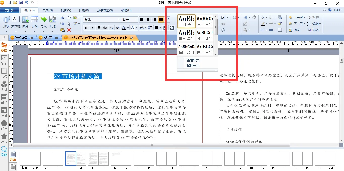Screen dimensions: 344x171
Task: Click 新建样式 in the styles panel
Action: coord(193,60)
